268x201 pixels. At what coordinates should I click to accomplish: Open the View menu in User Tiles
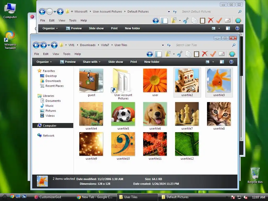pos(56,54)
